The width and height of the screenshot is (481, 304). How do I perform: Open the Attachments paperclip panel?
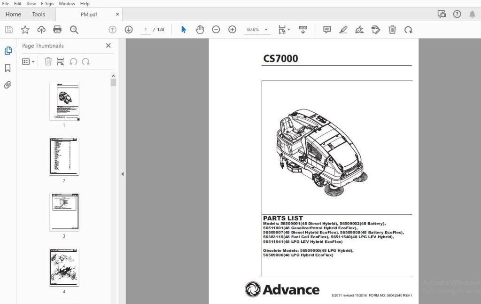pos(8,85)
